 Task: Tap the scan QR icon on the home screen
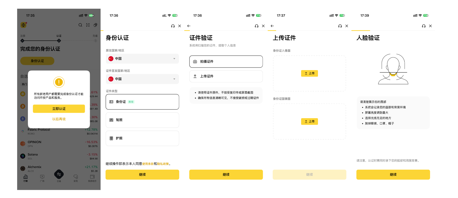(x=88, y=25)
